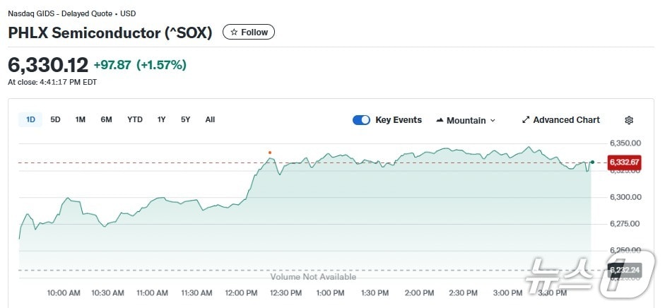Viewport: 665px width, 308px height.
Task: Toggle the Key Events switch
Action: click(361, 120)
